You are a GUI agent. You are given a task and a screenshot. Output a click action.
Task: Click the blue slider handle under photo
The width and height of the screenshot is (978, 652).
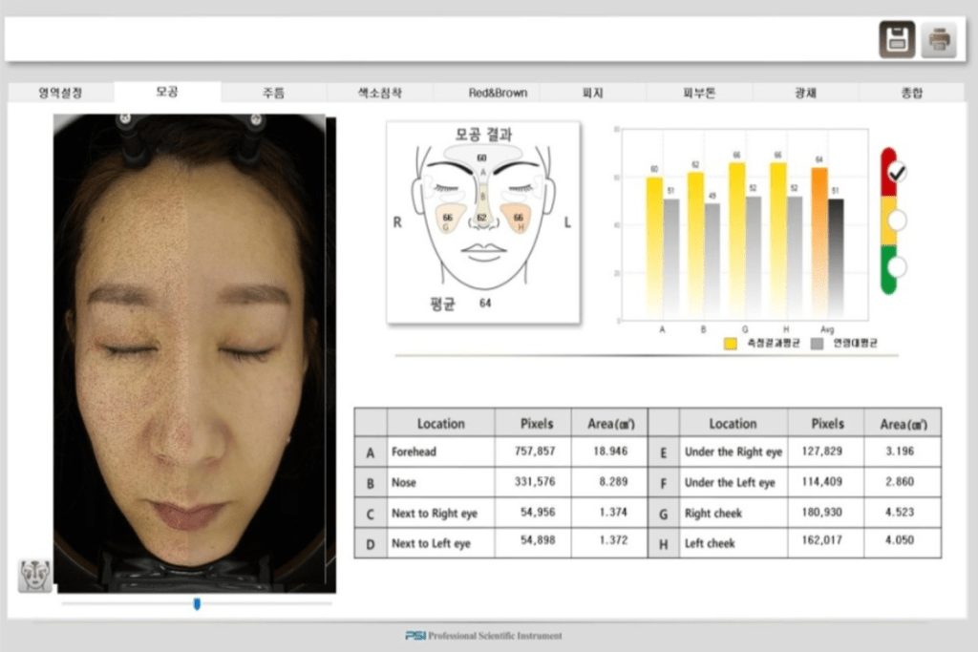click(197, 603)
